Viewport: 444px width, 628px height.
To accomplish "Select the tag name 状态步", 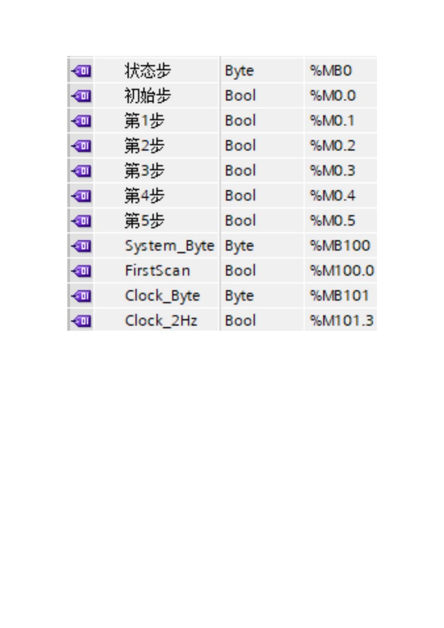I will point(148,71).
